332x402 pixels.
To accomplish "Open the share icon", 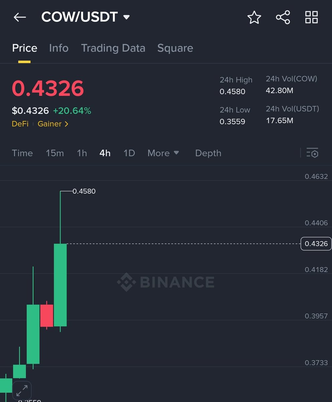I will point(283,17).
